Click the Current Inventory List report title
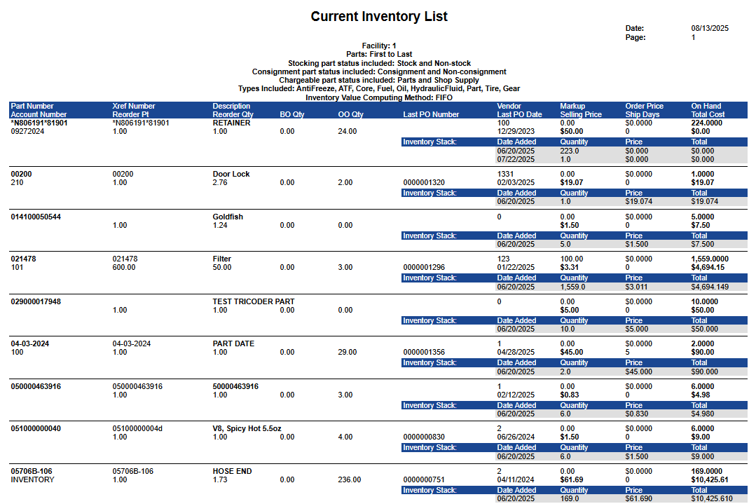The image size is (756, 504). (379, 16)
